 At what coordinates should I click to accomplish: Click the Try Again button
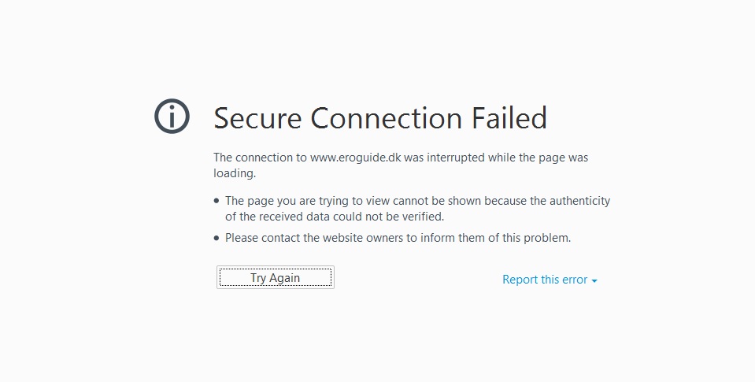click(276, 277)
